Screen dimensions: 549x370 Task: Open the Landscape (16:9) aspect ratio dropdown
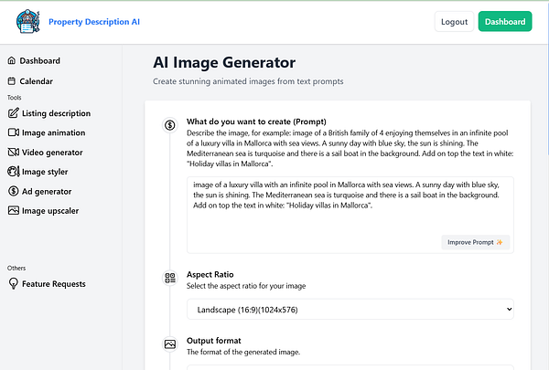tap(350, 309)
